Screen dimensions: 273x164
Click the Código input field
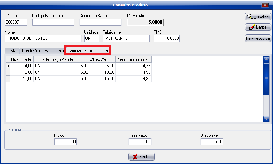(17, 23)
